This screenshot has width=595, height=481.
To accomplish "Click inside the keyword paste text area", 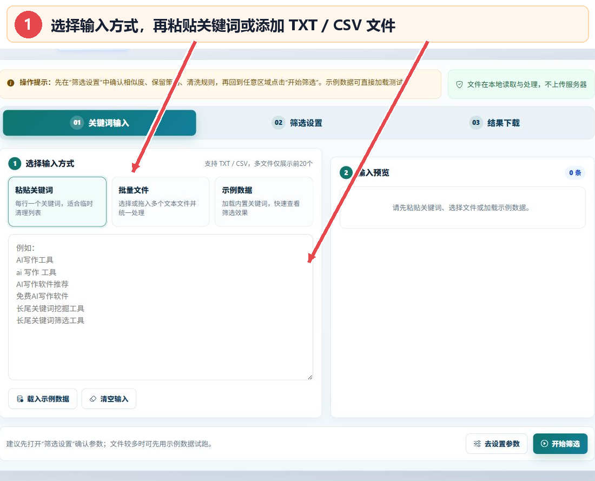I will coord(161,307).
